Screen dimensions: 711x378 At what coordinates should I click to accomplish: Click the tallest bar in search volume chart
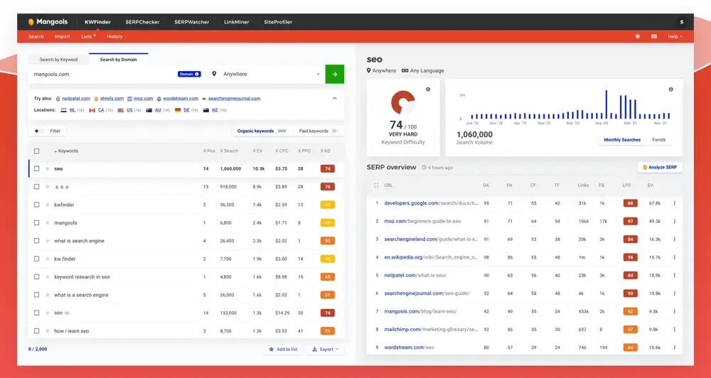click(606, 104)
